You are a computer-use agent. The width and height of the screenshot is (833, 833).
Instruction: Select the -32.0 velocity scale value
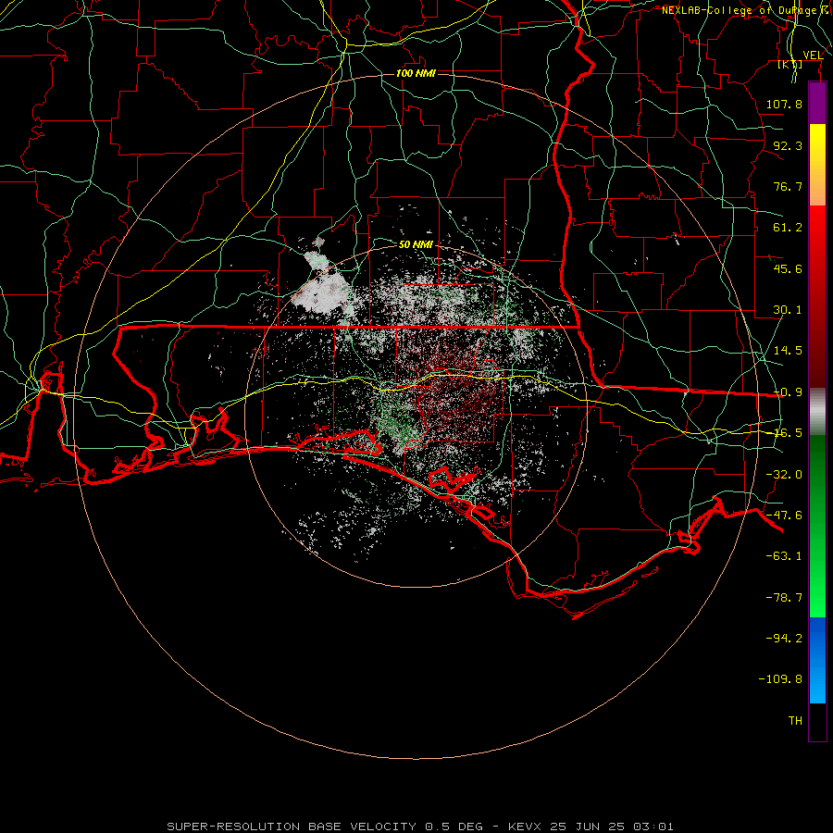point(784,475)
